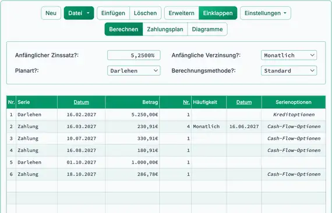This screenshot has height=213, width=332.
Task: Open the Einstellungen dropdown
Action: (266, 13)
